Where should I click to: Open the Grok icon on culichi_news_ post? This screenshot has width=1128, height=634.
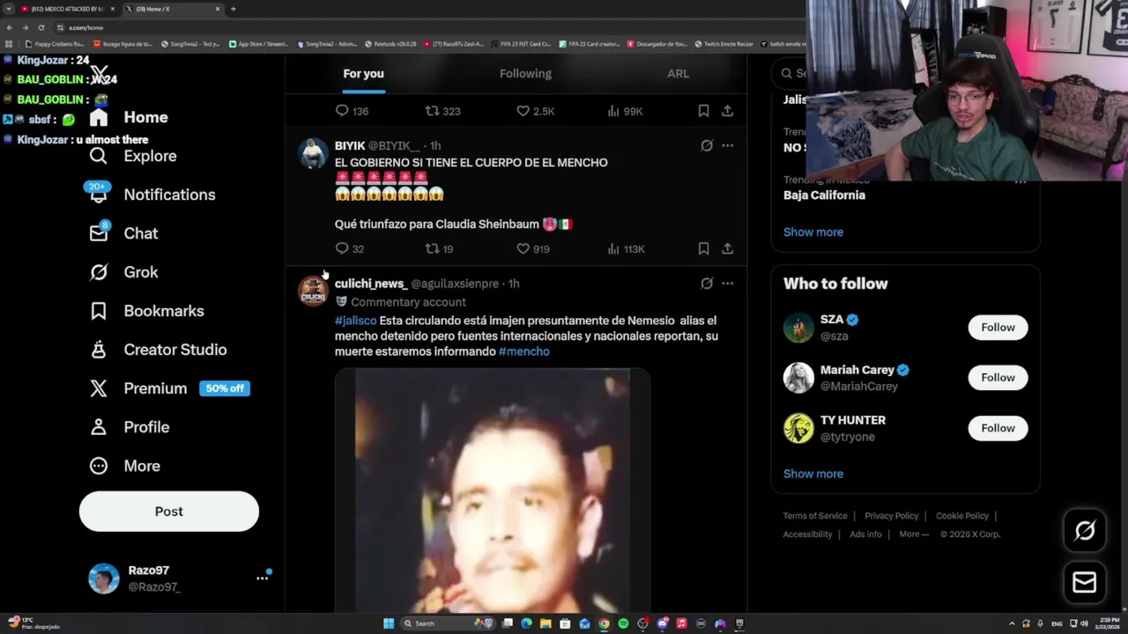(x=707, y=284)
